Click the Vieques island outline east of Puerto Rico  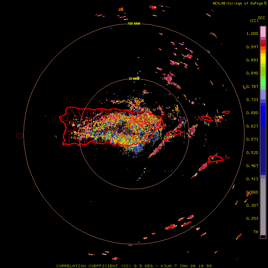pos(174,133)
